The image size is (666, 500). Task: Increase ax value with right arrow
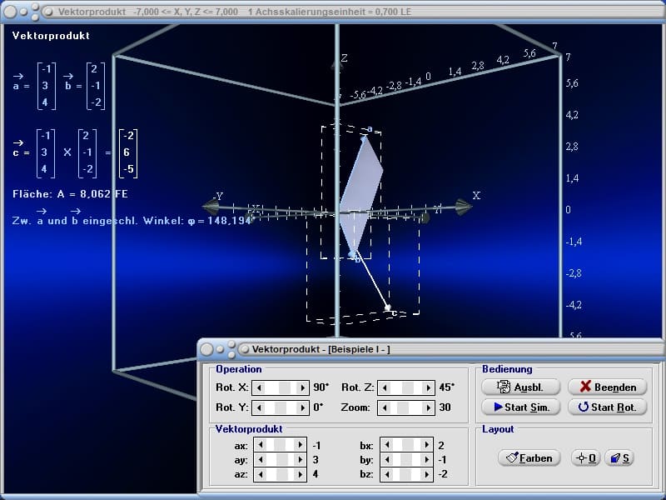click(x=300, y=445)
